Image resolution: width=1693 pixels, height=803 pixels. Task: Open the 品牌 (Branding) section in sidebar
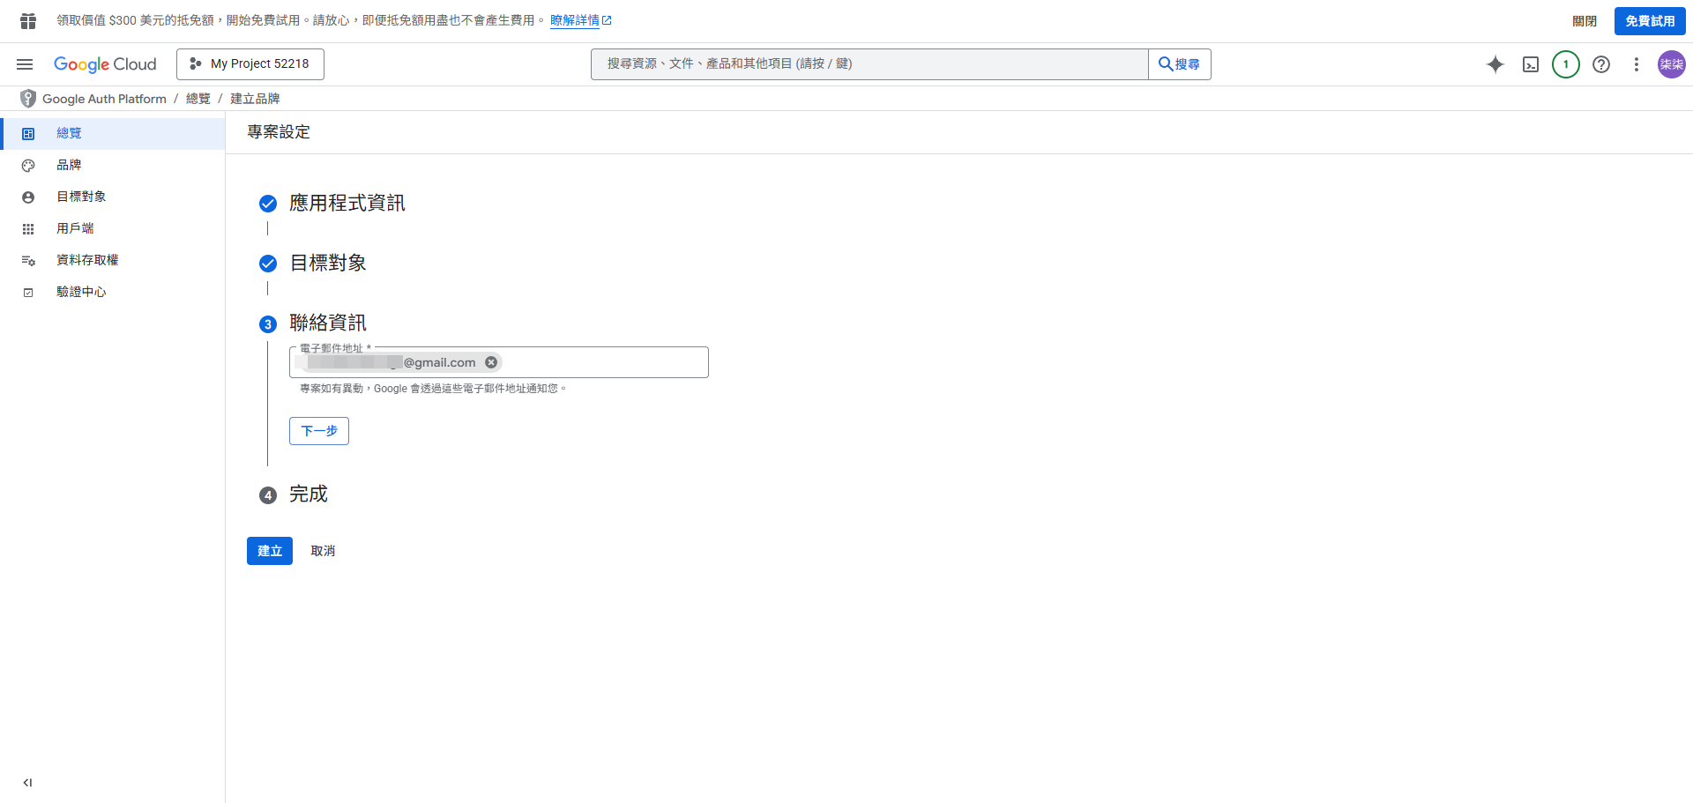point(70,165)
